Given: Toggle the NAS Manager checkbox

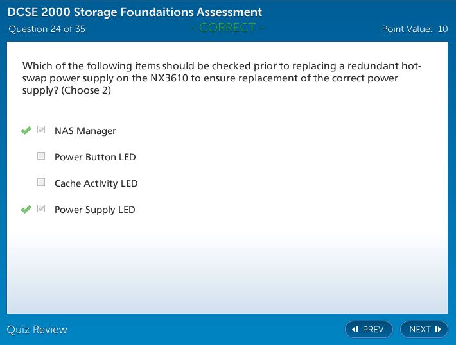Looking at the screenshot, I should (x=41, y=130).
